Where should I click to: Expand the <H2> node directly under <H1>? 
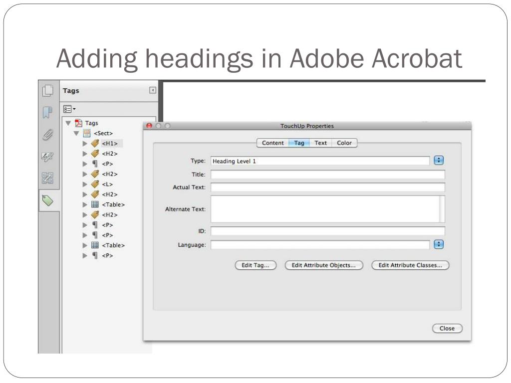coord(85,154)
